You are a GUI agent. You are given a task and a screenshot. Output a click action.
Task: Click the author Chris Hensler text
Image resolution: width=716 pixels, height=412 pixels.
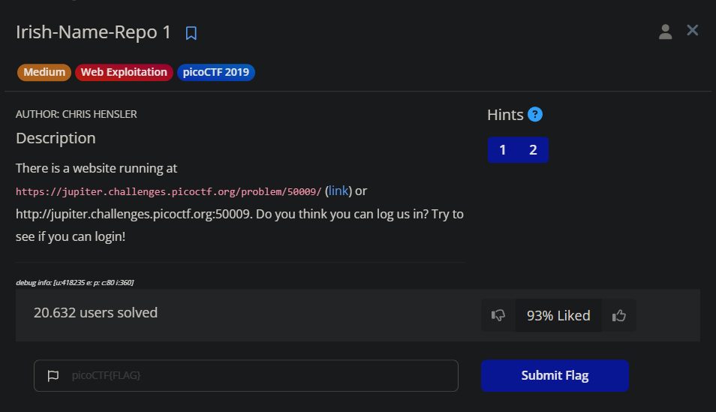pos(77,114)
